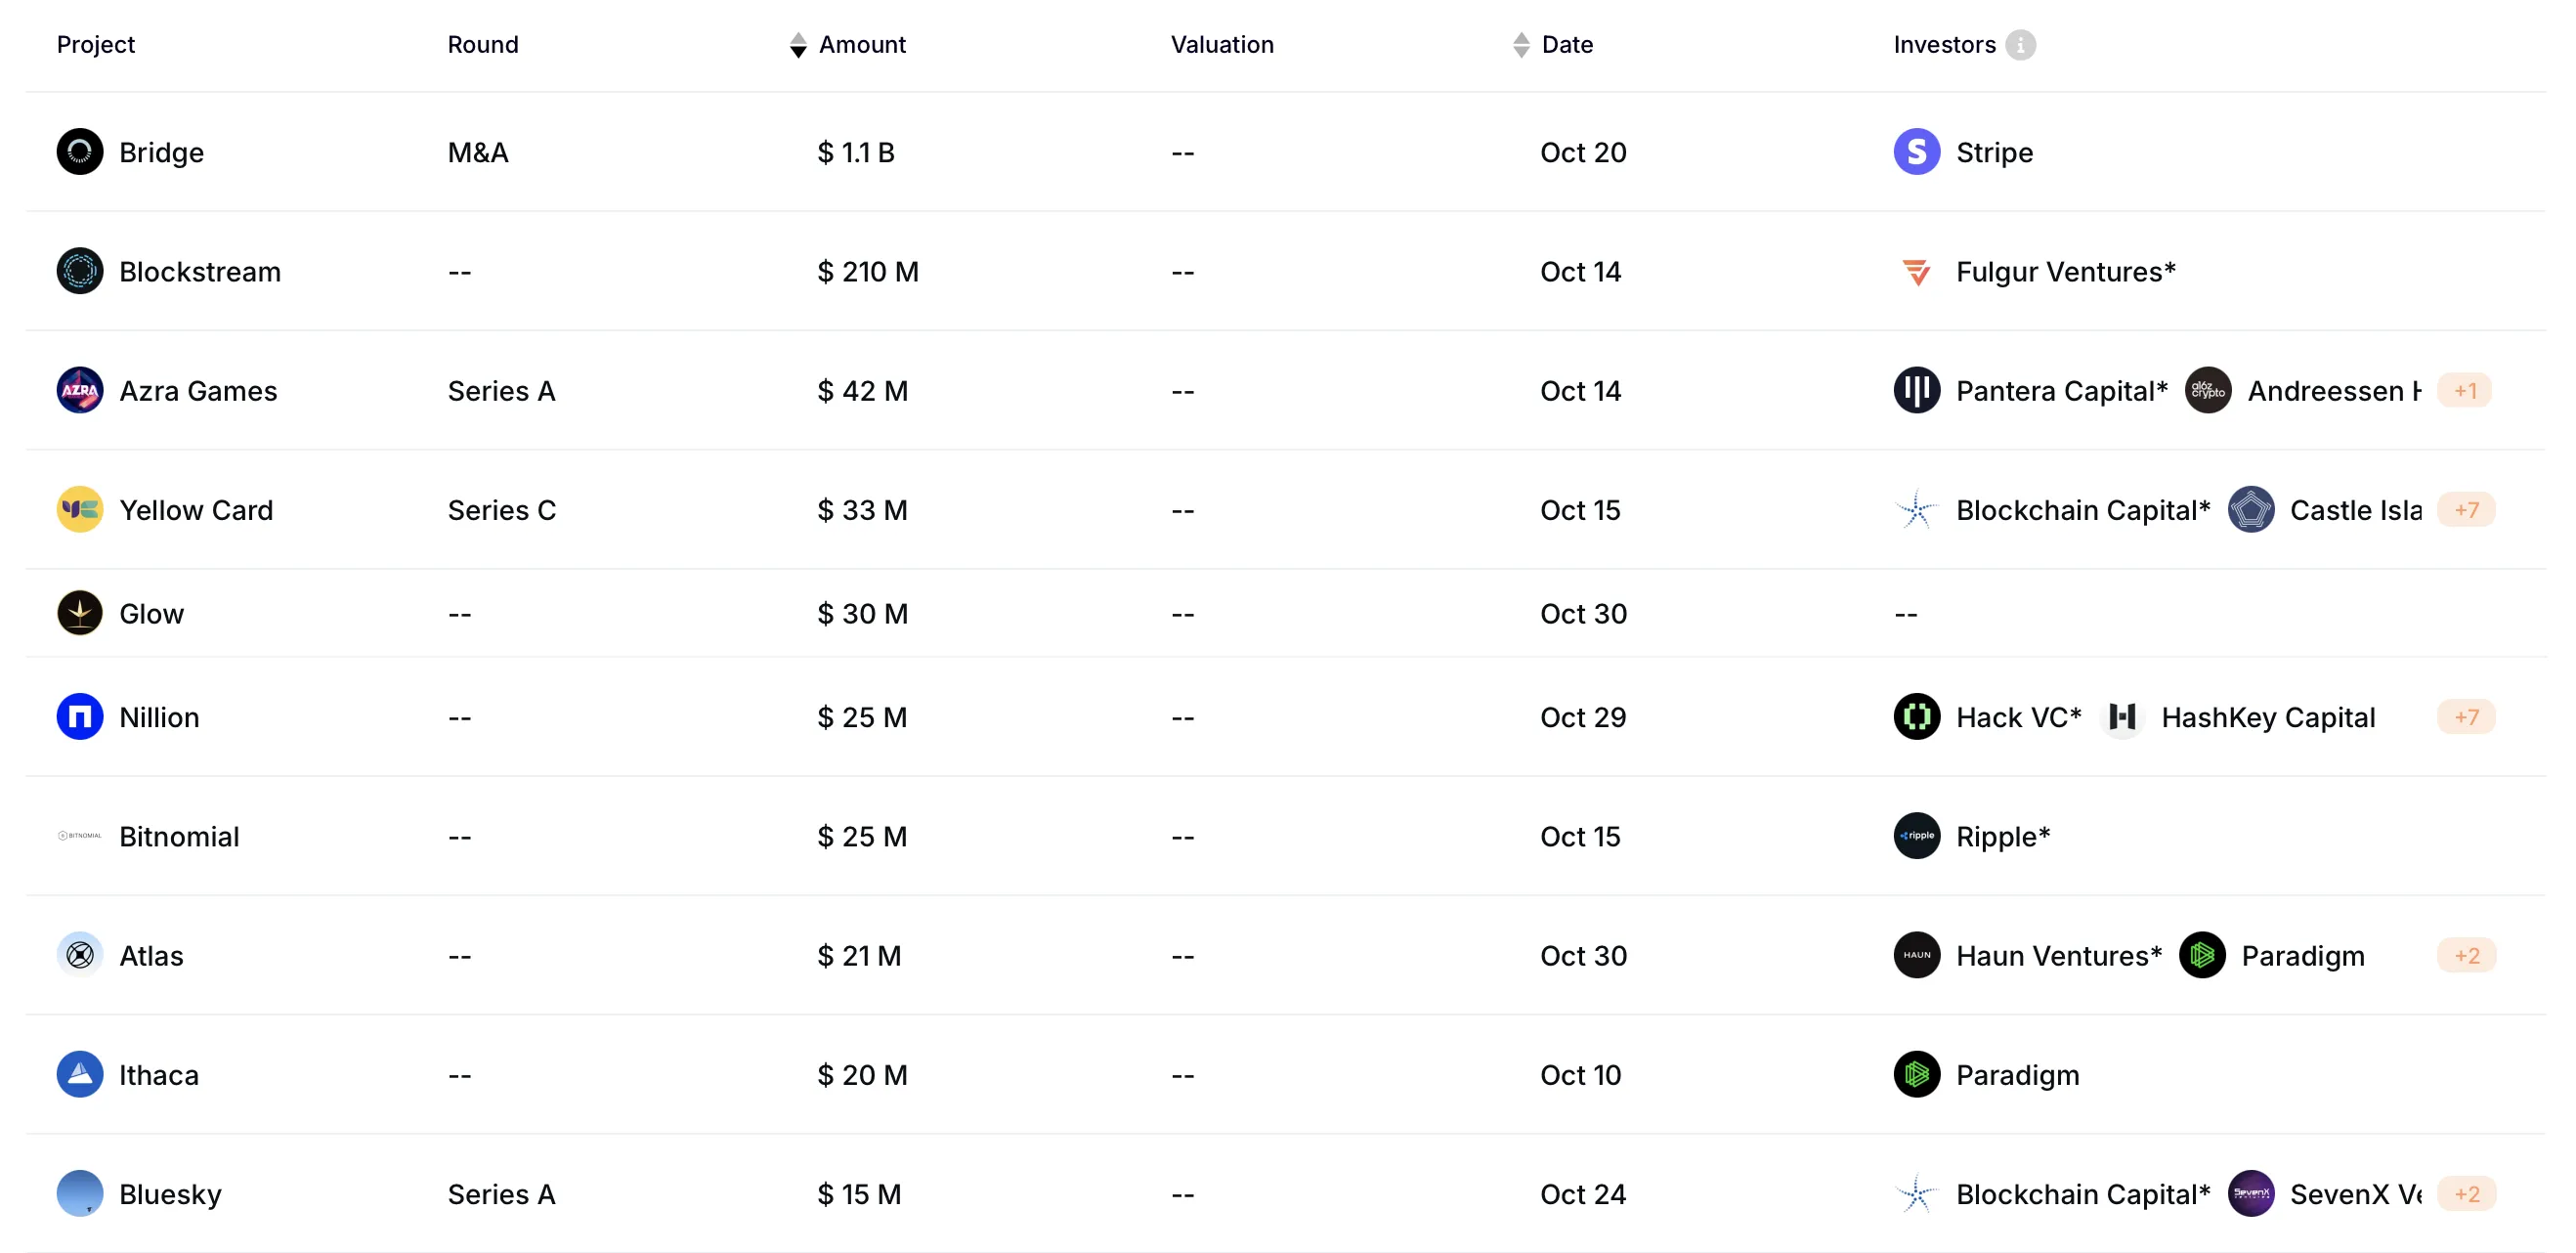Viewport: 2576px width, 1253px height.
Task: Expand +1 more investors for Azra Games
Action: pyautogui.click(x=2464, y=390)
